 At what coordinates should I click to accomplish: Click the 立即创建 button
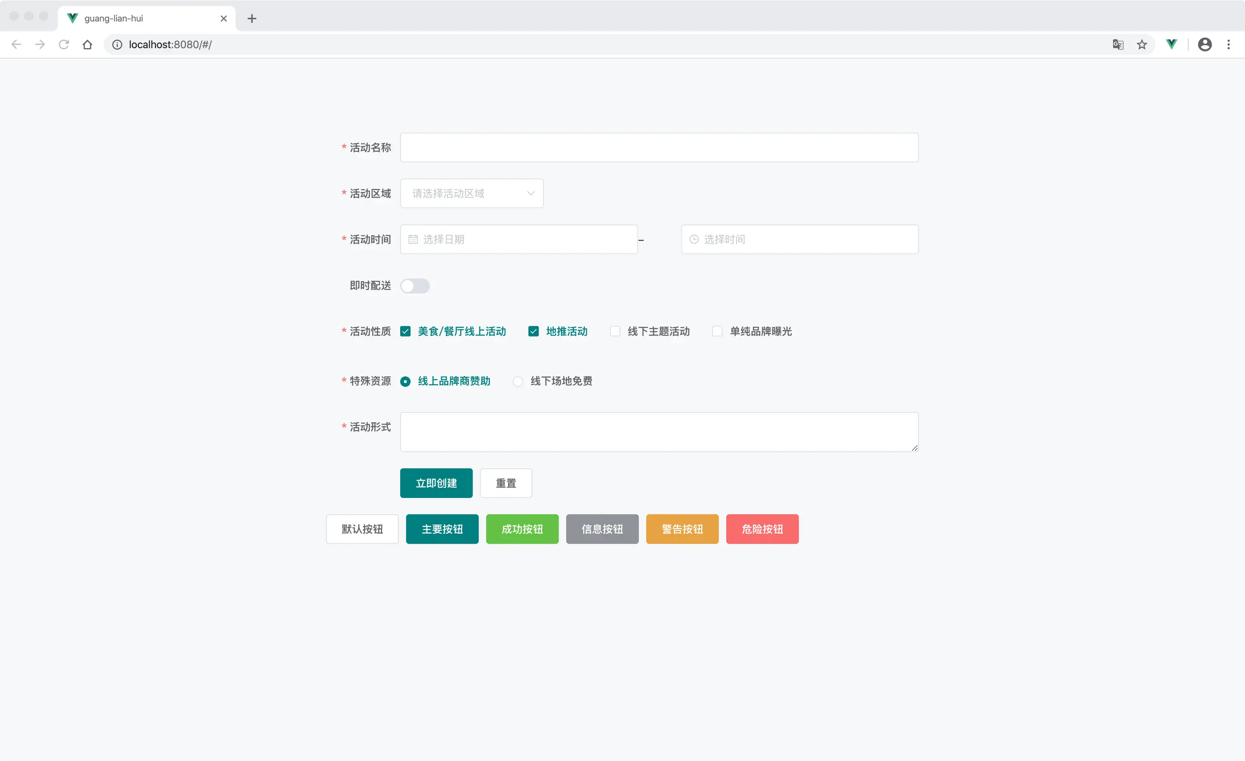(436, 483)
